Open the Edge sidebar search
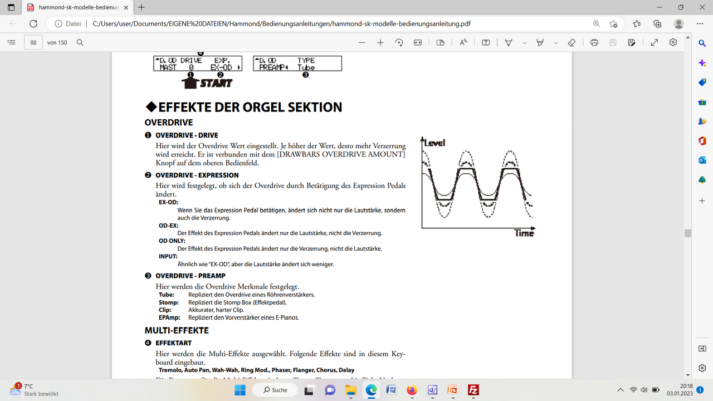Screen dimensions: 713x401 point(702,43)
